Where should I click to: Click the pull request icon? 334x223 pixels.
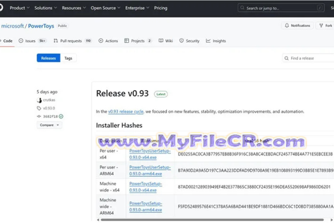56,40
